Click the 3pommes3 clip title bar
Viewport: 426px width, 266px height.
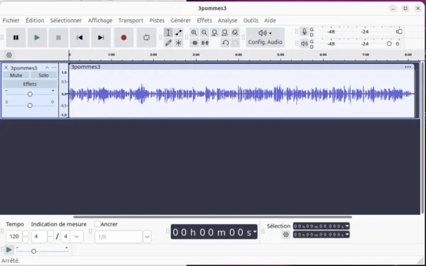coord(241,67)
